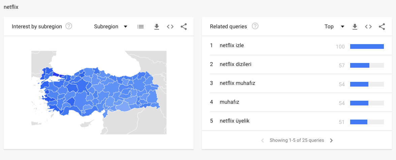Open the 'netflix izle' query
The height and width of the screenshot is (160, 396).
click(232, 45)
